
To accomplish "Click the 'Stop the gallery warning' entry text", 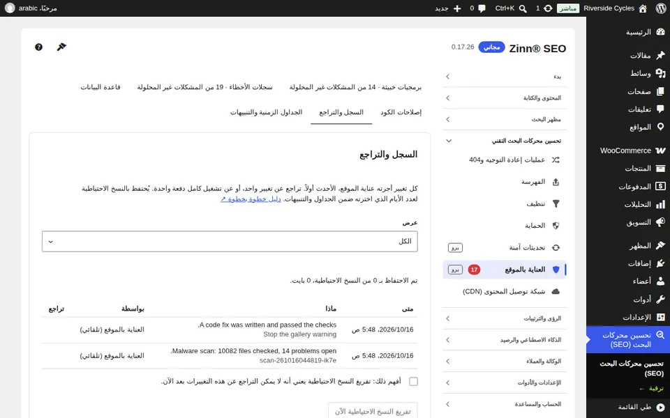I will point(300,334).
